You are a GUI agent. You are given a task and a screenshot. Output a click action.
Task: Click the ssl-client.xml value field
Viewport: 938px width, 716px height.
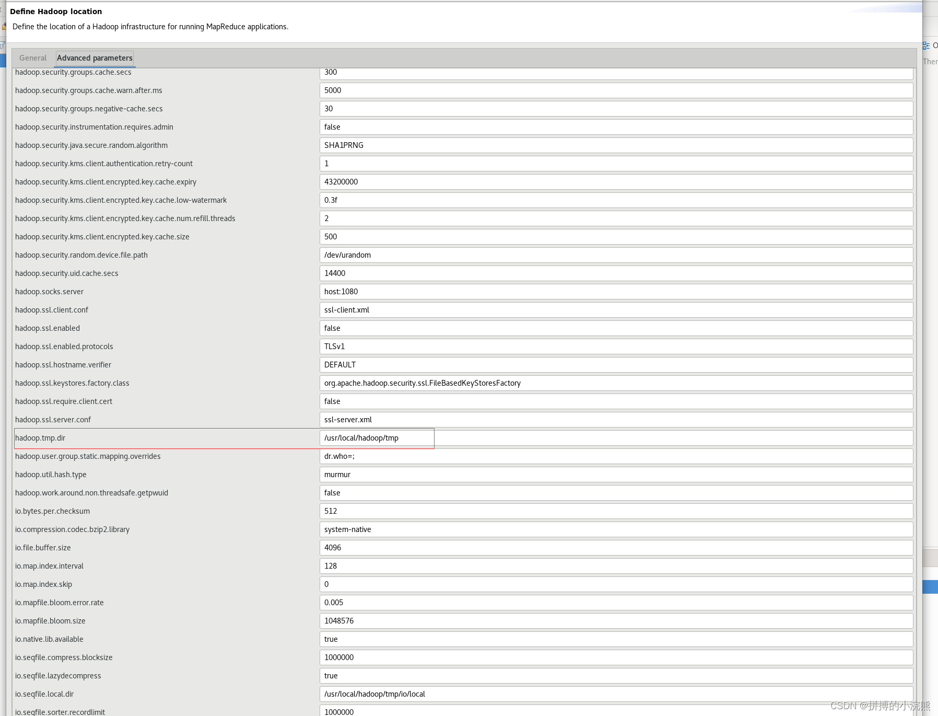[x=616, y=310]
